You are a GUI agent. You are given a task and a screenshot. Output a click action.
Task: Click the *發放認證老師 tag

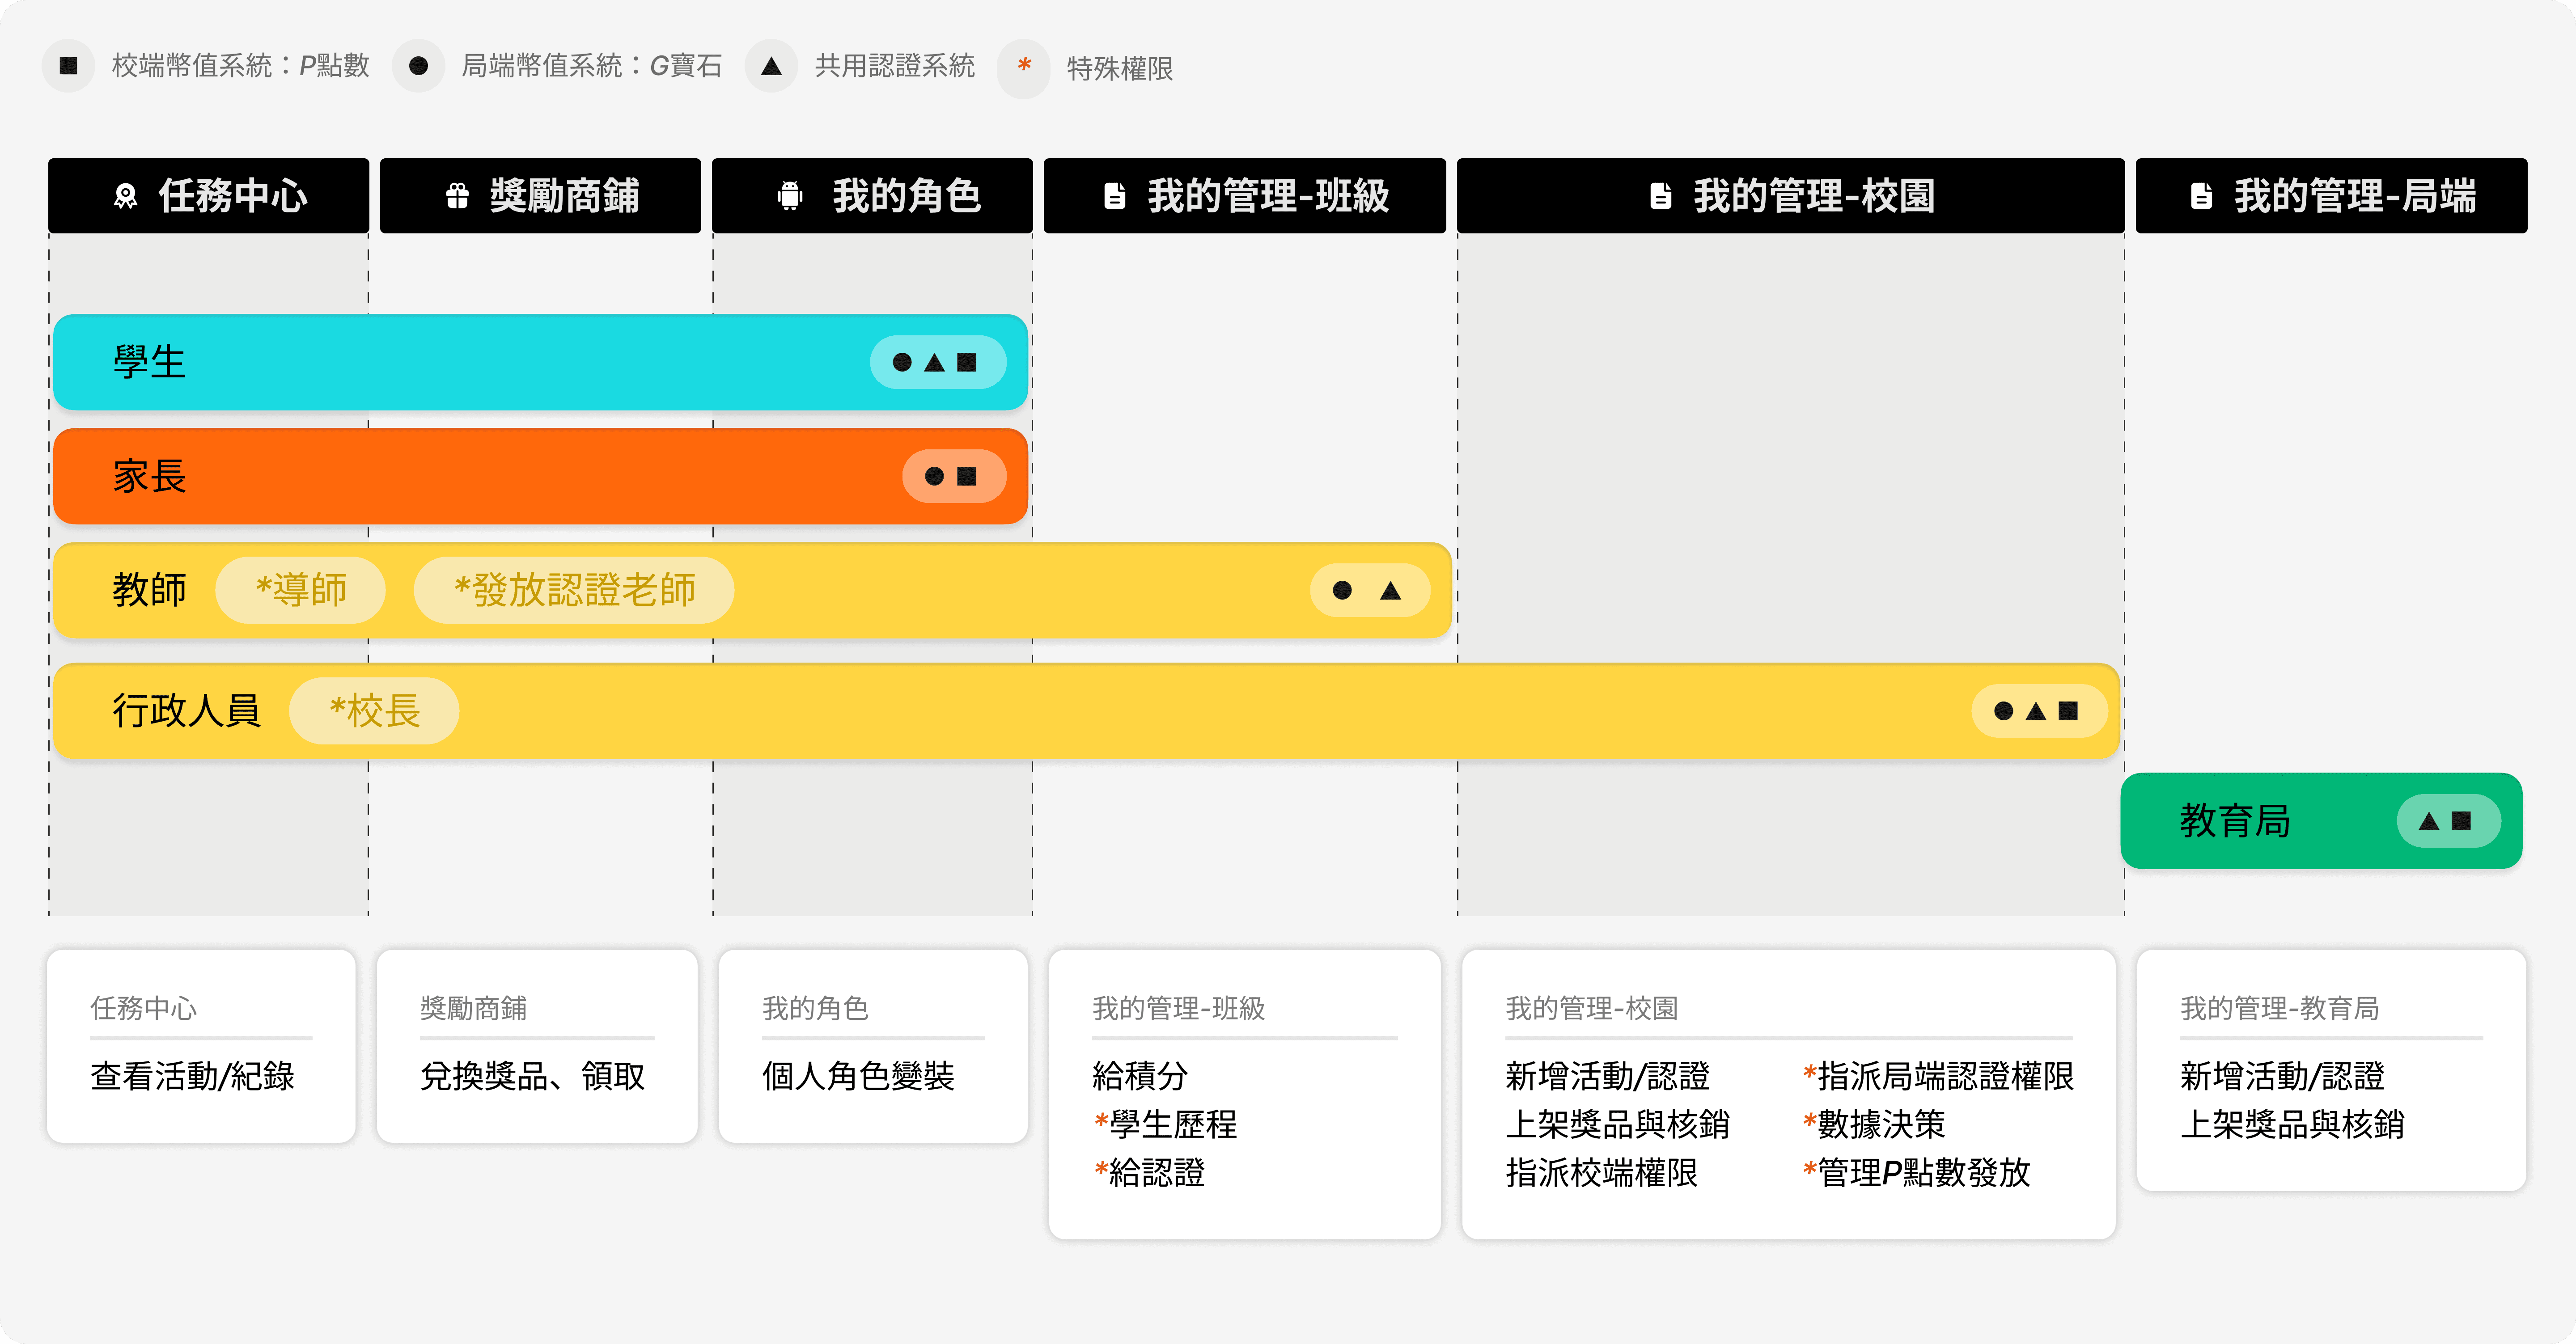[x=574, y=590]
